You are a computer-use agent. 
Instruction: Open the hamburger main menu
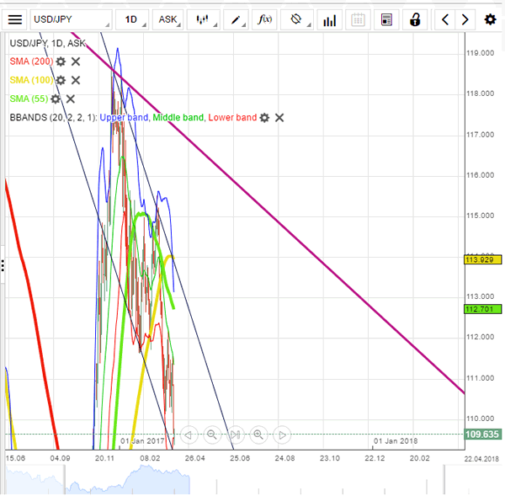click(15, 19)
